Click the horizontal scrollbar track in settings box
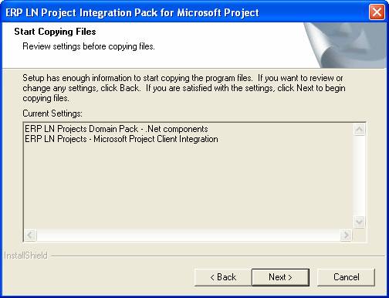The height and width of the screenshot is (298, 389). (188, 235)
